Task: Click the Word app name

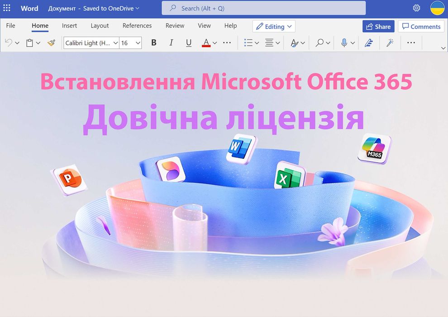Action: pyautogui.click(x=29, y=8)
